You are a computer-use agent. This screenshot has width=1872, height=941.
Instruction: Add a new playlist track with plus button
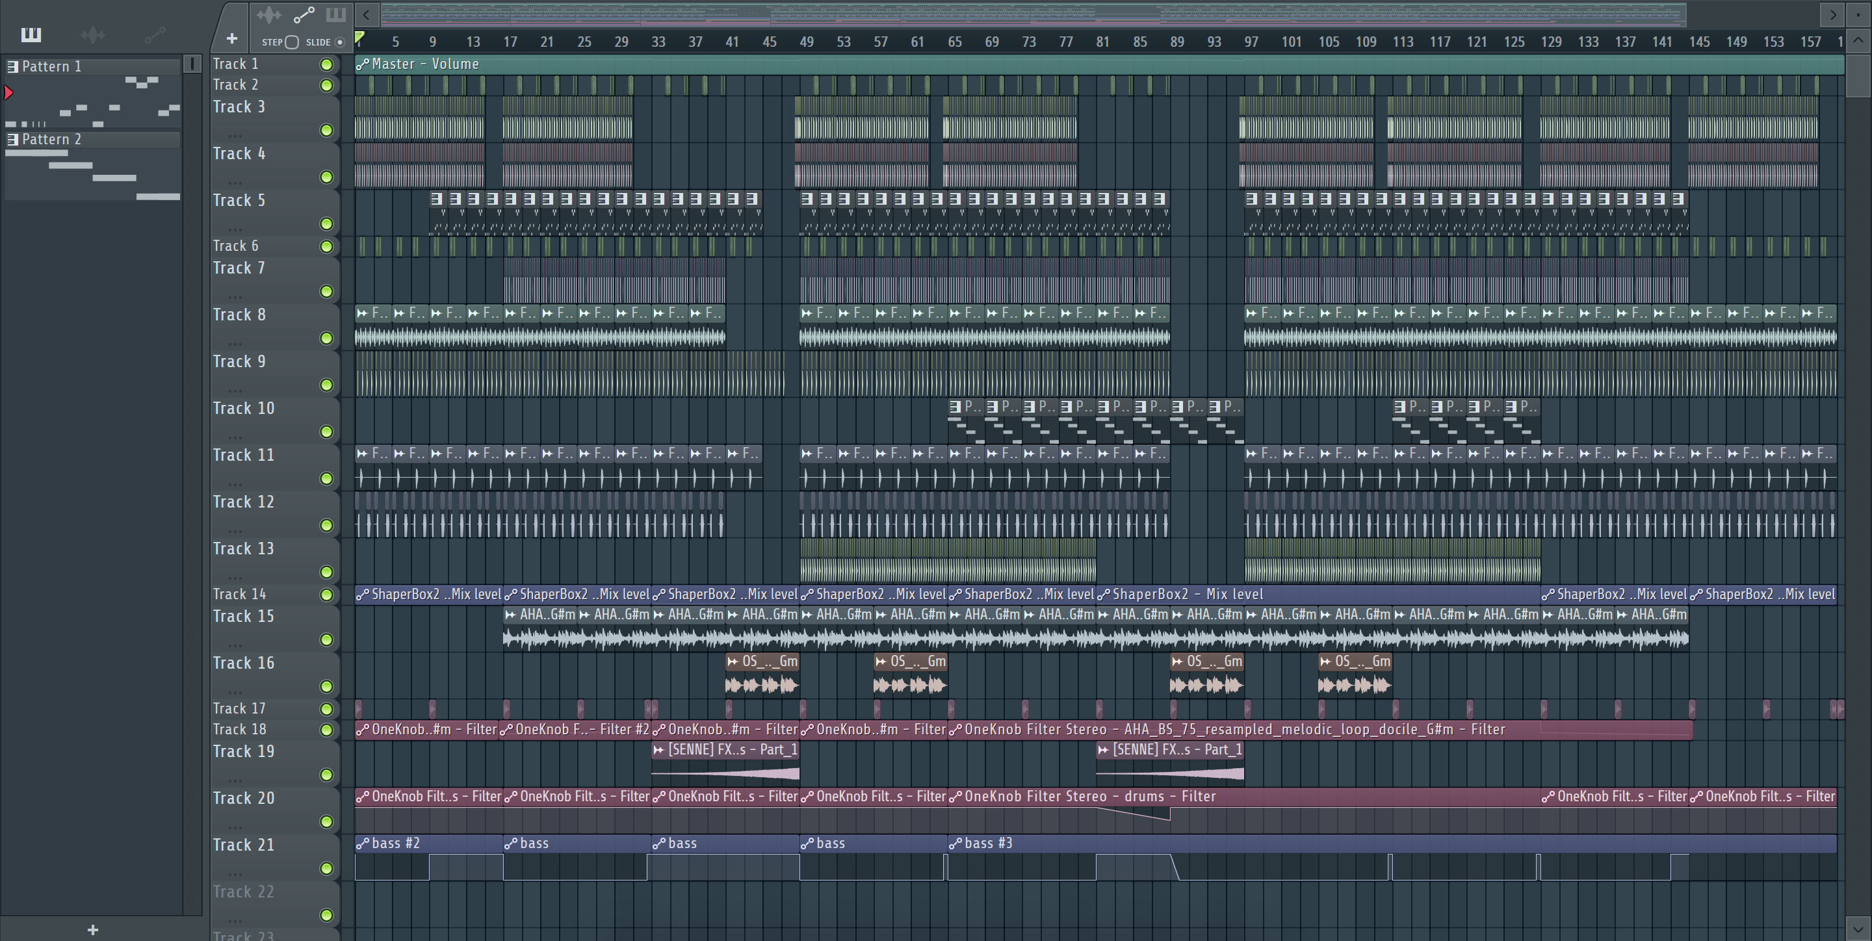click(x=232, y=38)
